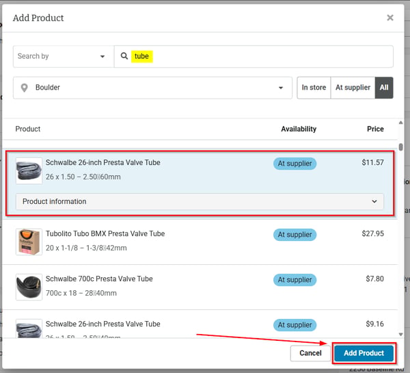
Task: Expand the Product information section
Action: (x=200, y=201)
